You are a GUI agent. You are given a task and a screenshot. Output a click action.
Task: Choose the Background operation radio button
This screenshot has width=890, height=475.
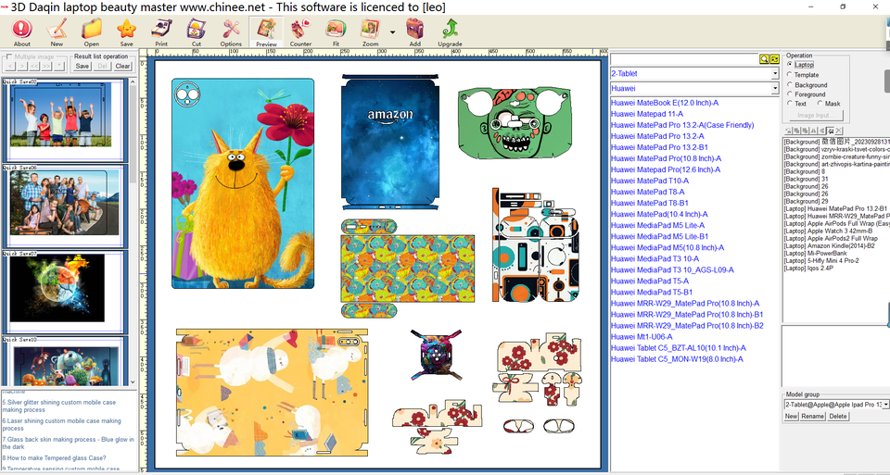pos(790,85)
